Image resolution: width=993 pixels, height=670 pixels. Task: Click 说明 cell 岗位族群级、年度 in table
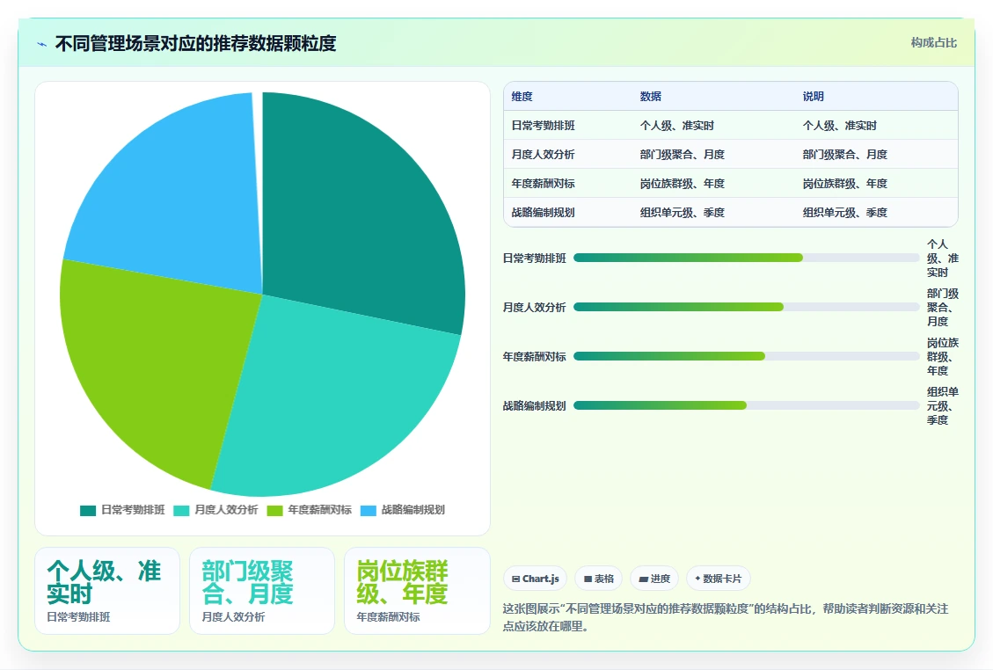click(x=845, y=184)
